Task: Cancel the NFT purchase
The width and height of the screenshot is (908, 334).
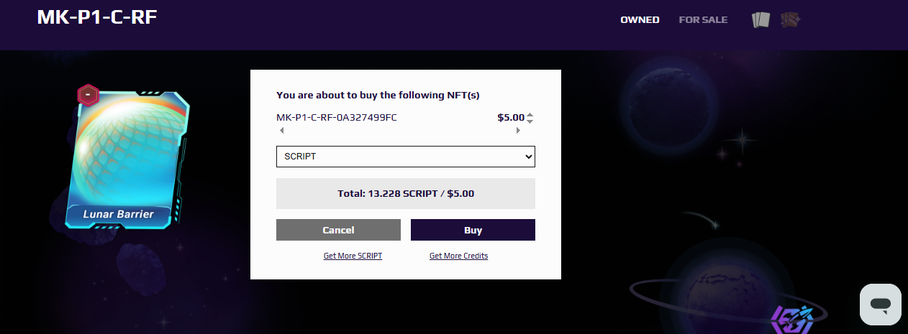Action: (x=338, y=230)
